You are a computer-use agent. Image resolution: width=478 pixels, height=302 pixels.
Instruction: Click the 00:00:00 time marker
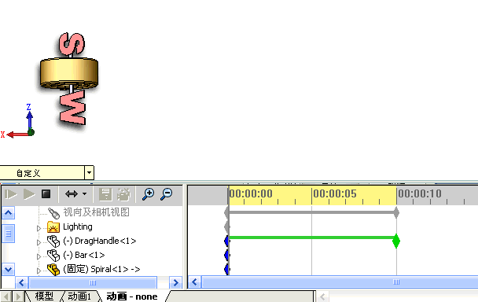click(251, 193)
